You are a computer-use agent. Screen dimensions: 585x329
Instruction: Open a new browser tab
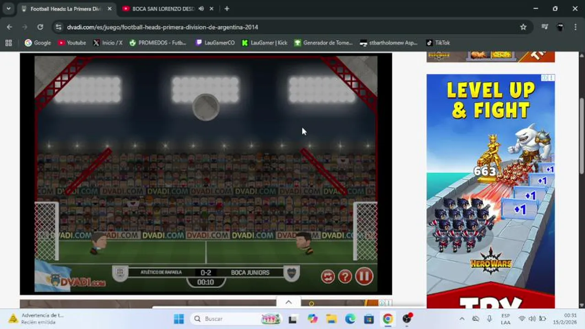point(227,8)
